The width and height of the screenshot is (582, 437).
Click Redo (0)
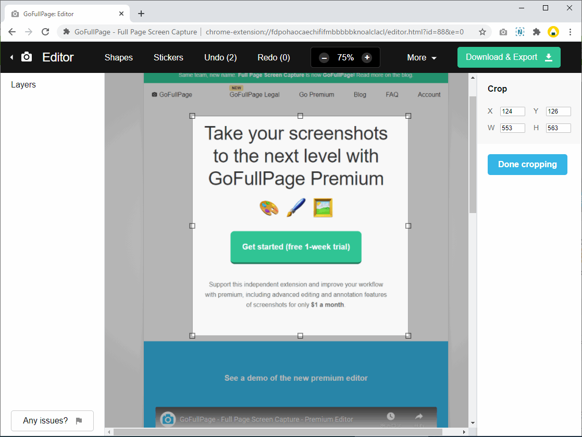click(x=274, y=57)
